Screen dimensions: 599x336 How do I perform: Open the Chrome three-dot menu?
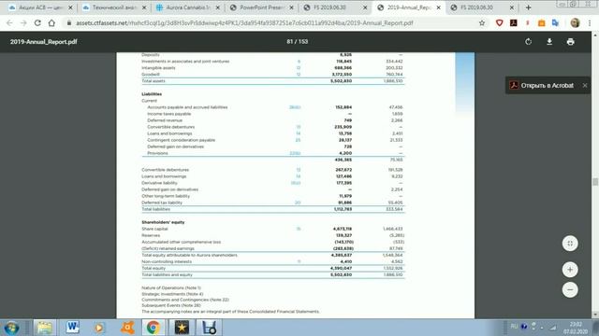(590, 22)
